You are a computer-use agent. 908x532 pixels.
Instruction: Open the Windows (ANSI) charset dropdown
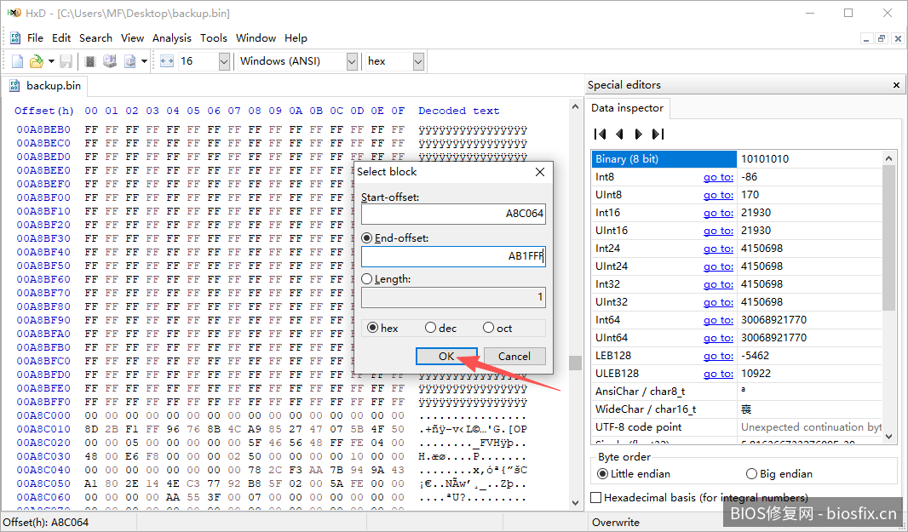coord(352,61)
